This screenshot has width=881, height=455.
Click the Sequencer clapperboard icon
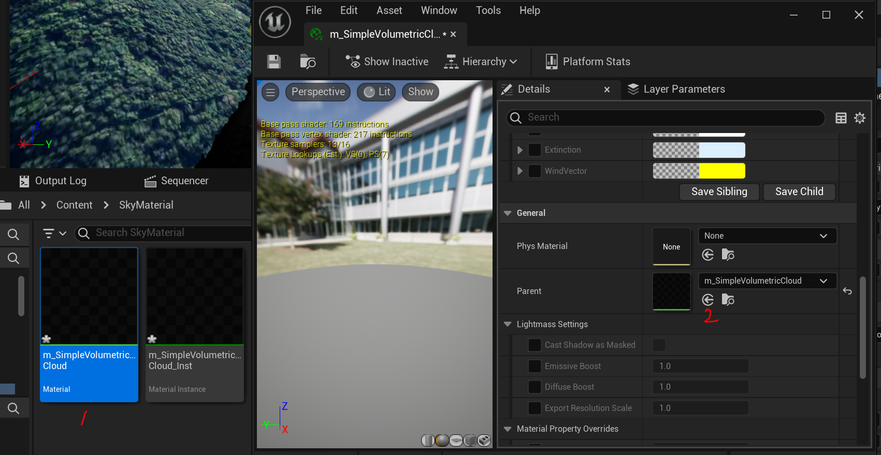(150, 181)
